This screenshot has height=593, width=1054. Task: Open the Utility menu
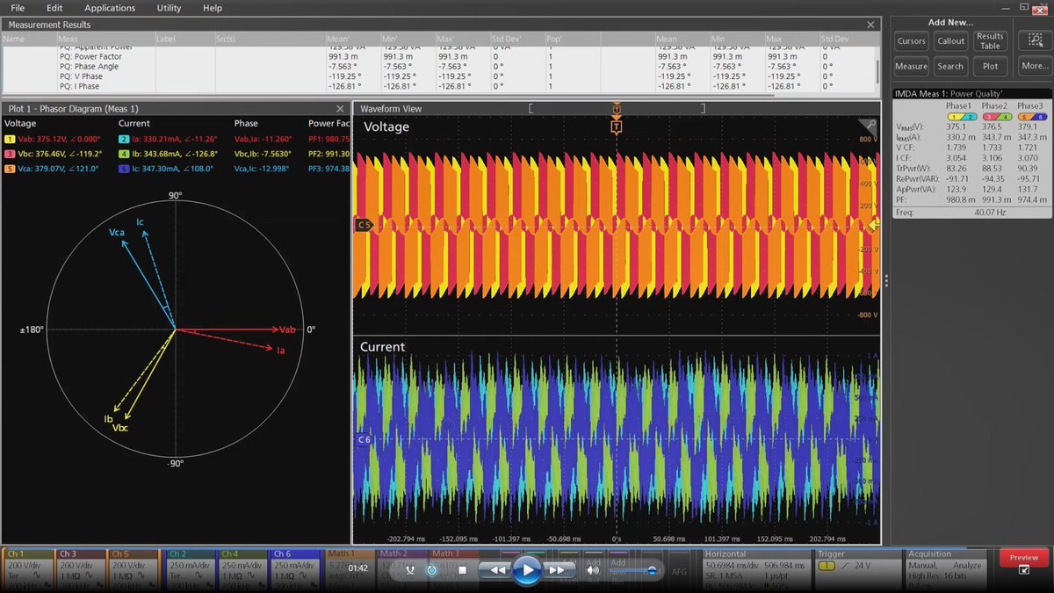(169, 8)
